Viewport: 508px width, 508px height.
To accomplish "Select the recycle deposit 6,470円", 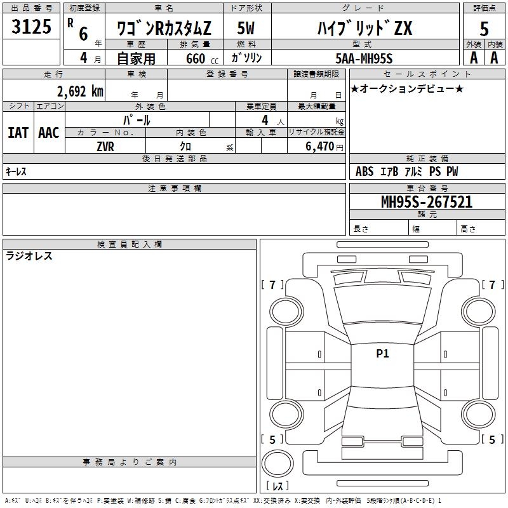I will 324,147.
